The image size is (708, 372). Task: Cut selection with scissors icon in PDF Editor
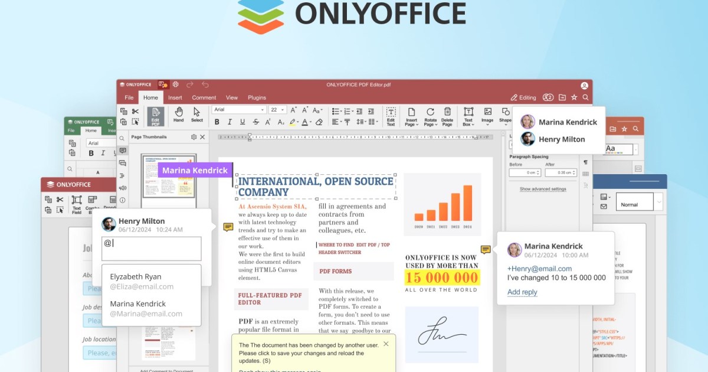click(135, 111)
